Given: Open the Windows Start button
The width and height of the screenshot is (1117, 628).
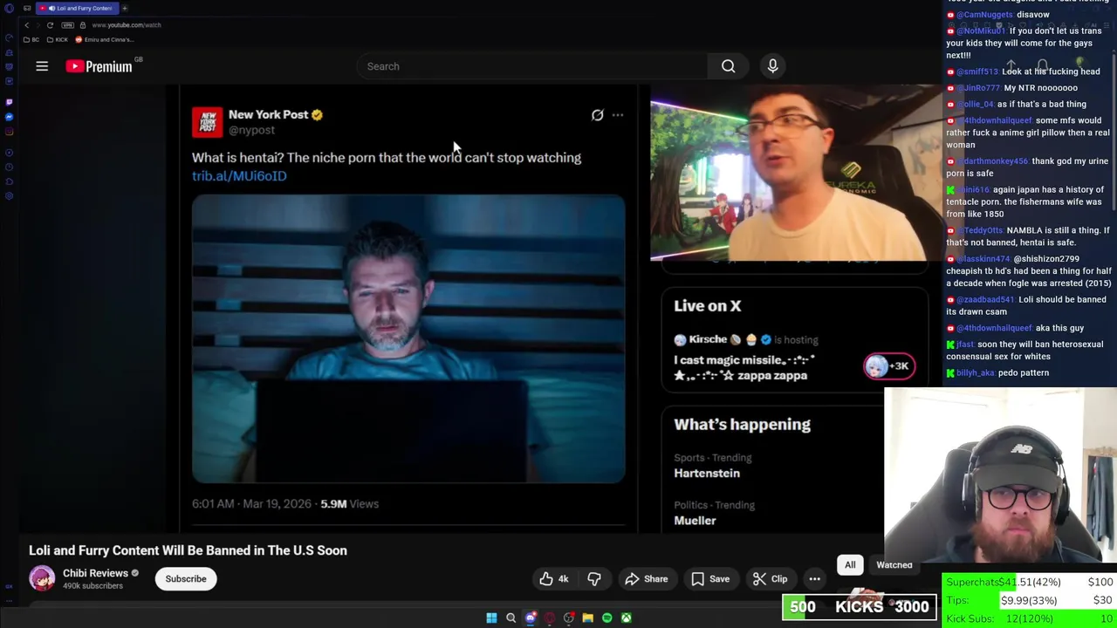Looking at the screenshot, I should coord(491,618).
